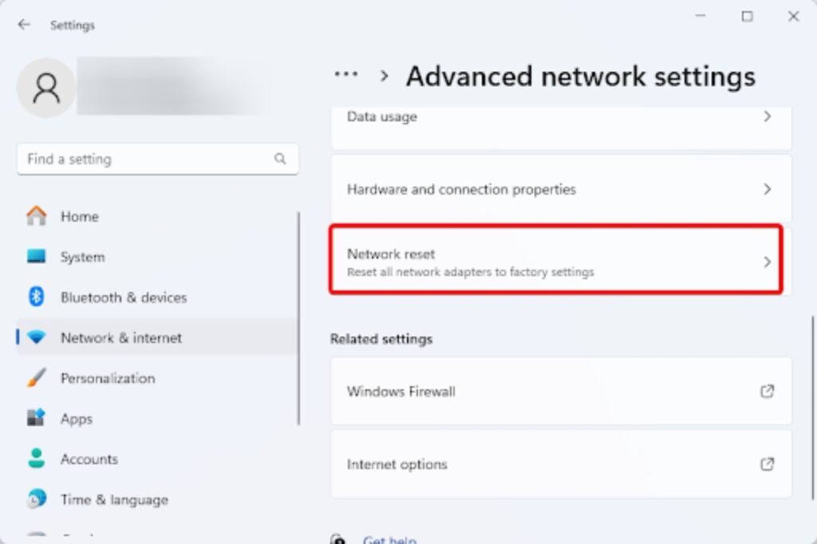Click the Accounts person icon

tap(37, 459)
